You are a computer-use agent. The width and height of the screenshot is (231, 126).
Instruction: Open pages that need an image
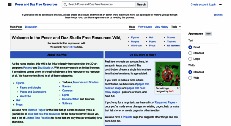pos(127,86)
